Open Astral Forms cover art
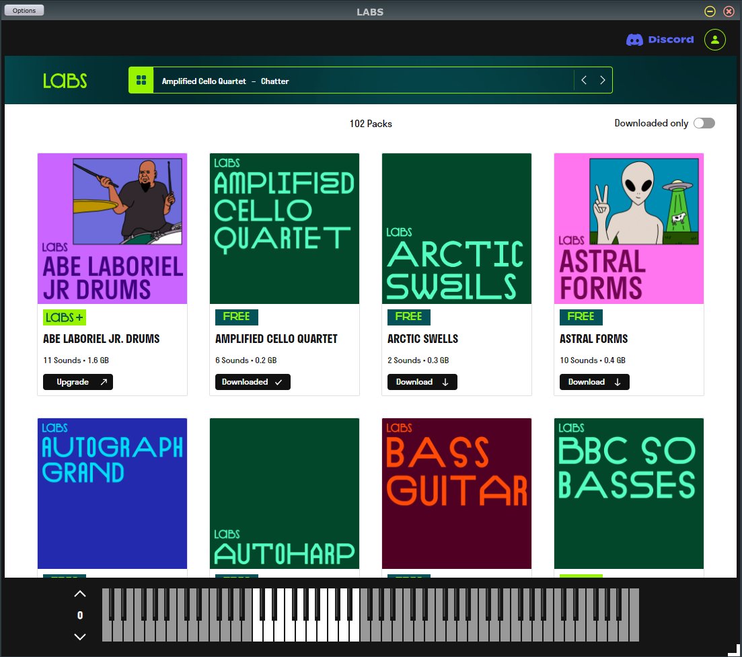 pos(629,229)
